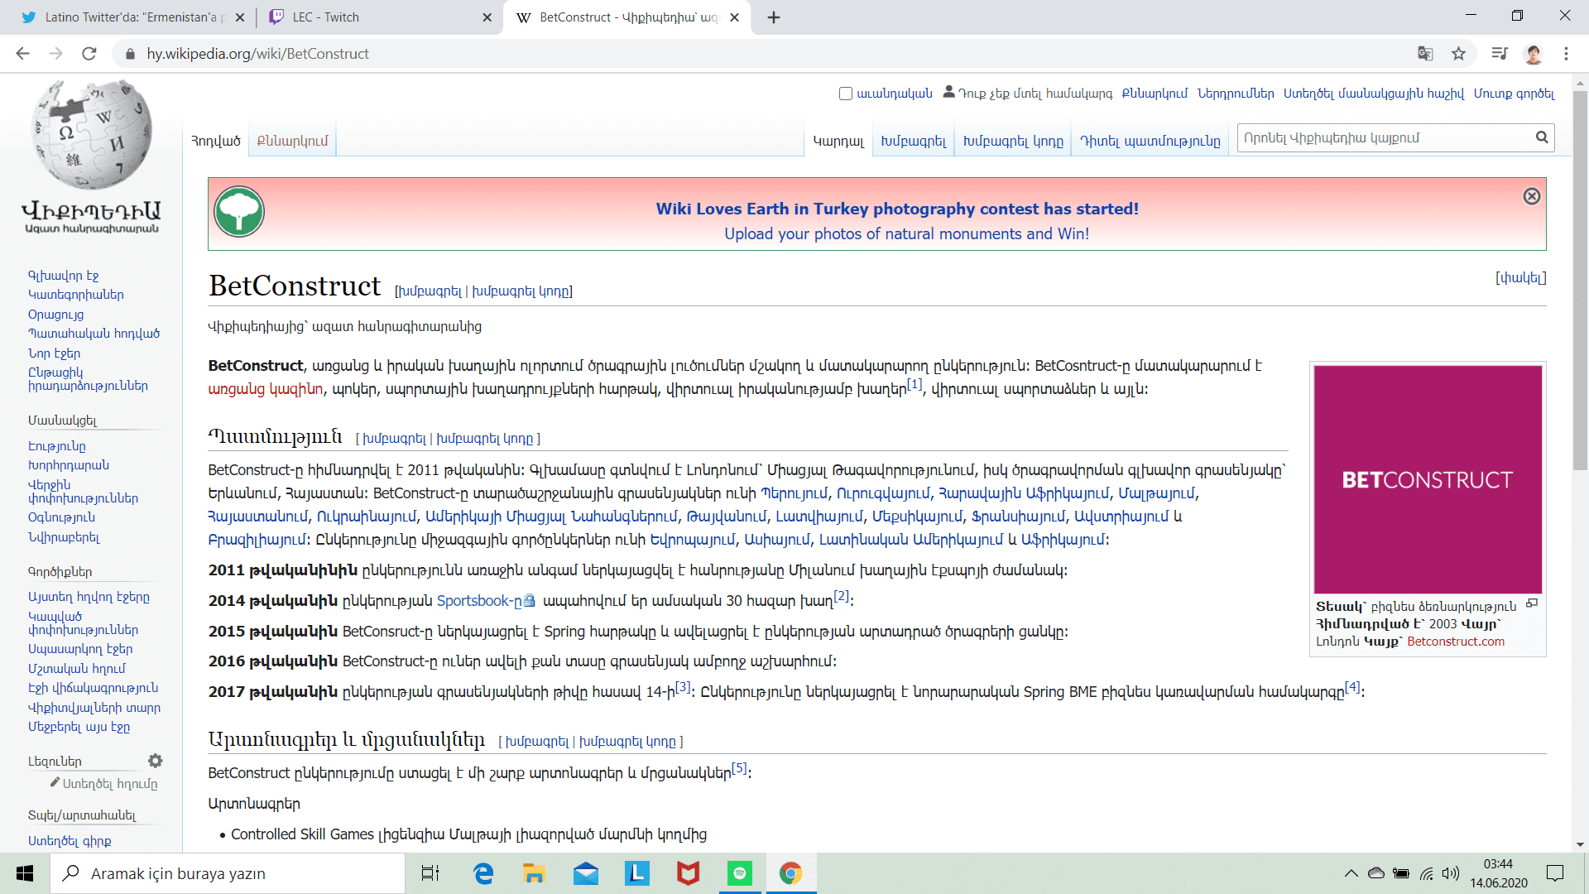Open the Ստեղծել գիրք create book link
The image size is (1589, 894).
[x=70, y=841]
